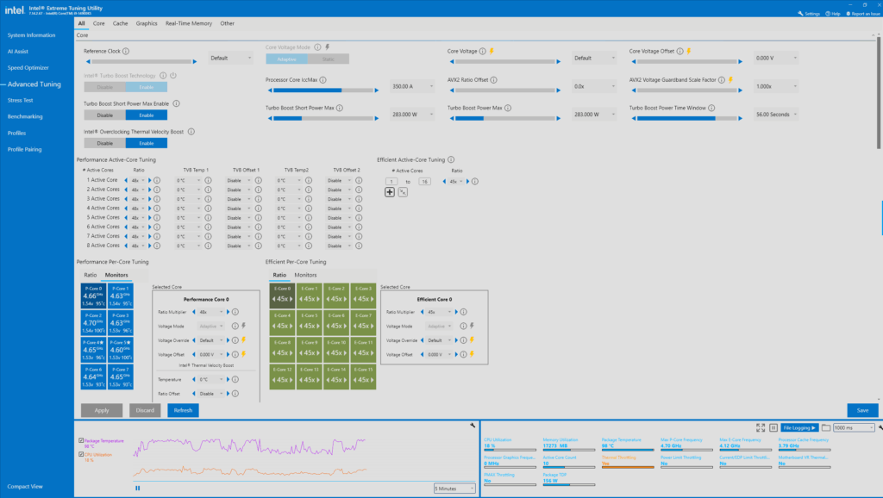
Task: Open Core Voltage Default dropdown
Action: [595, 58]
